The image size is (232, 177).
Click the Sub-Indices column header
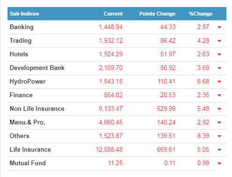pos(24,14)
